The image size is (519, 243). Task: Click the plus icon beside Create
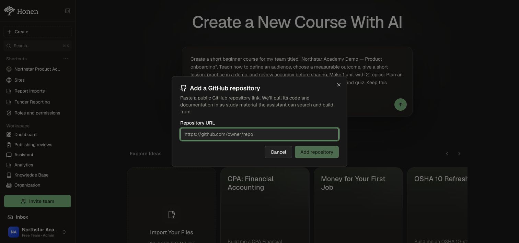(9, 32)
